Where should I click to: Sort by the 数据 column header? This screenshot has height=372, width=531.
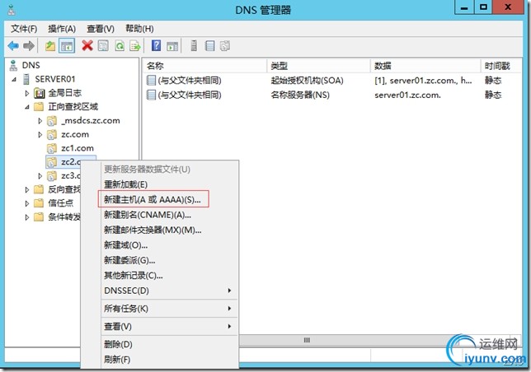(425, 66)
